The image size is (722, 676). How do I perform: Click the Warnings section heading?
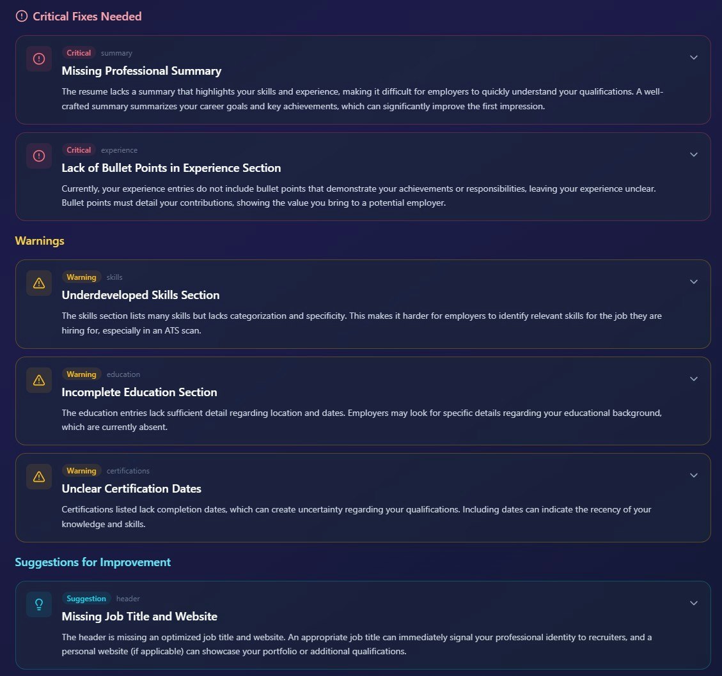point(39,240)
